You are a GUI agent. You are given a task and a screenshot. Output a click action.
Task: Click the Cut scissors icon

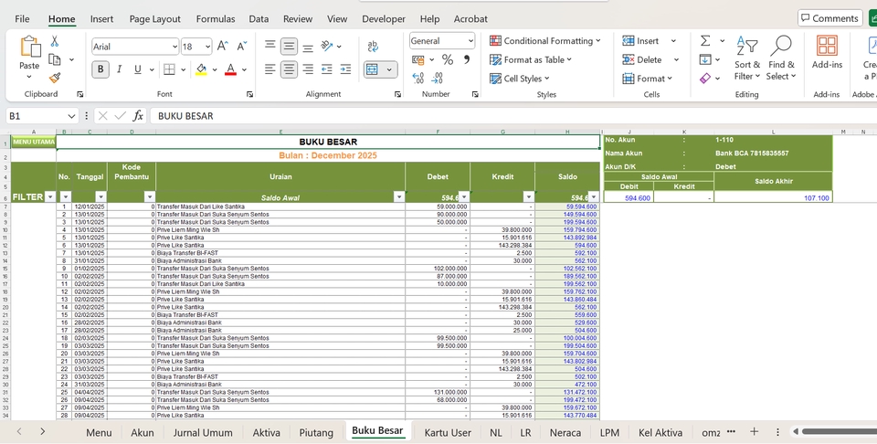(55, 41)
